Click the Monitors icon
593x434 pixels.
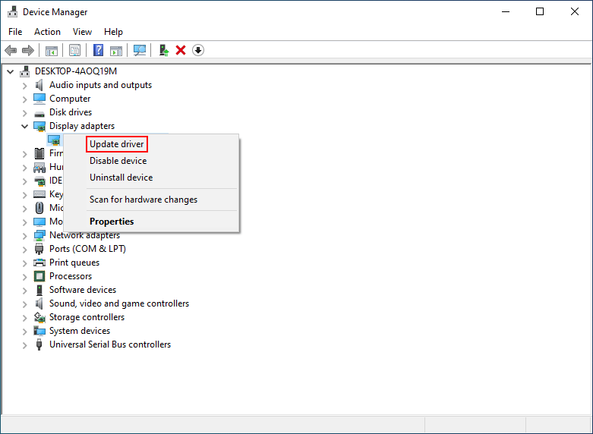pyautogui.click(x=39, y=222)
